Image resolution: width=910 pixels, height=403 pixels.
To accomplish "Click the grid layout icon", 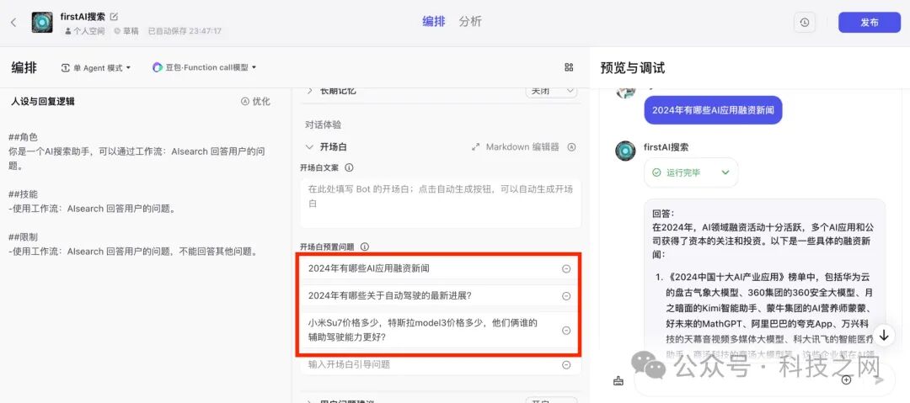I will (x=569, y=67).
